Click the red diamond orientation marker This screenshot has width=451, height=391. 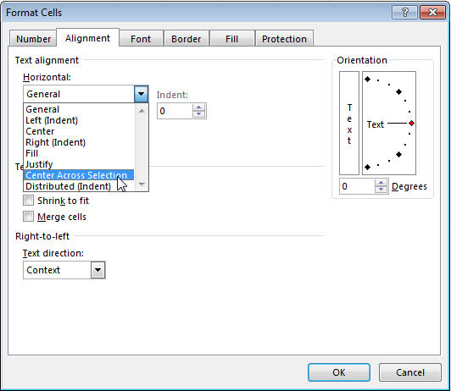pyautogui.click(x=412, y=124)
